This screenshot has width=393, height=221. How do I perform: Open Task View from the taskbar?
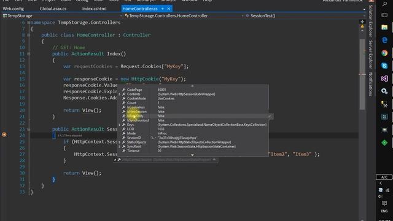[x=384, y=15]
